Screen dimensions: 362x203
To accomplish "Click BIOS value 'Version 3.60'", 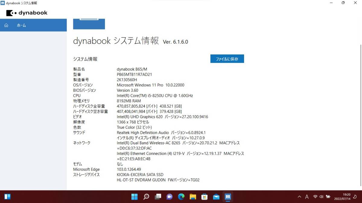I will [127, 90].
